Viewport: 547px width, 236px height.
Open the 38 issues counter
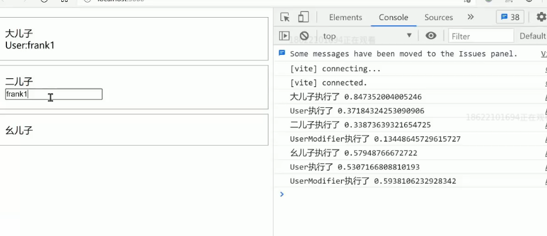510,17
